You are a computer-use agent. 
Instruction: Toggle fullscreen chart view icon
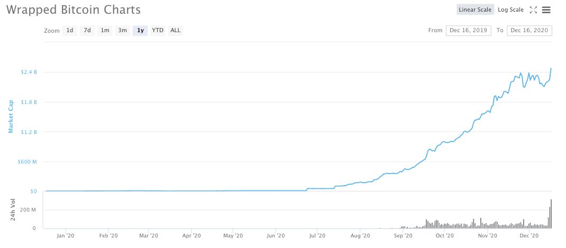(x=533, y=9)
